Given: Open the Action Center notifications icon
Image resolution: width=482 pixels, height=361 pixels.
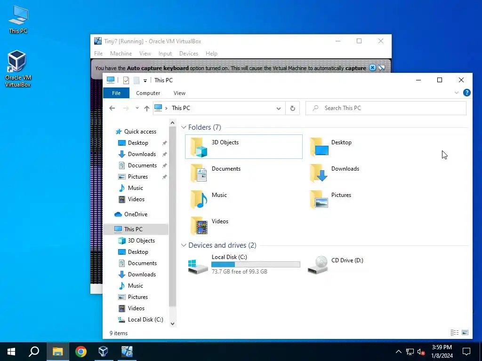Looking at the screenshot, I should [x=466, y=352].
